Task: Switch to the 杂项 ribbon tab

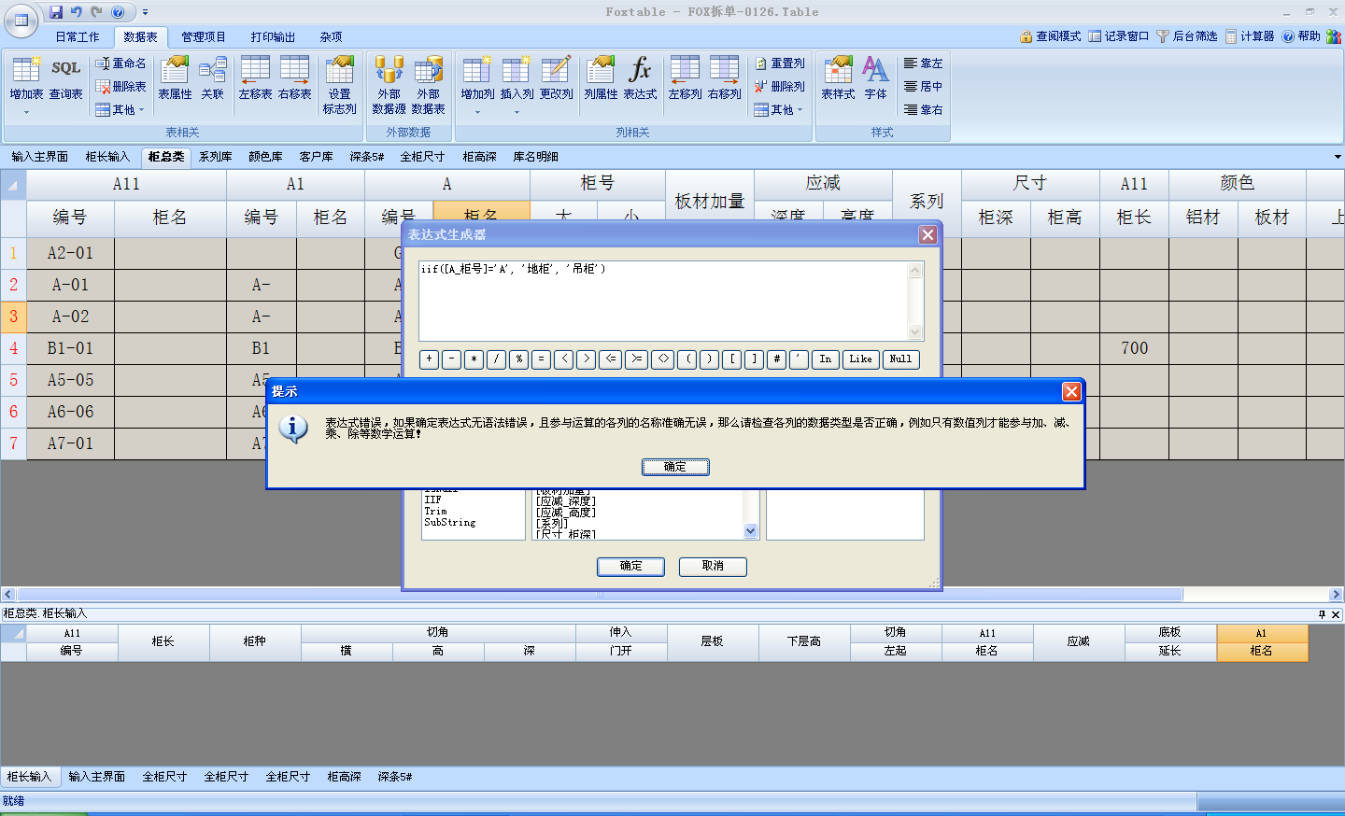Action: [x=331, y=37]
